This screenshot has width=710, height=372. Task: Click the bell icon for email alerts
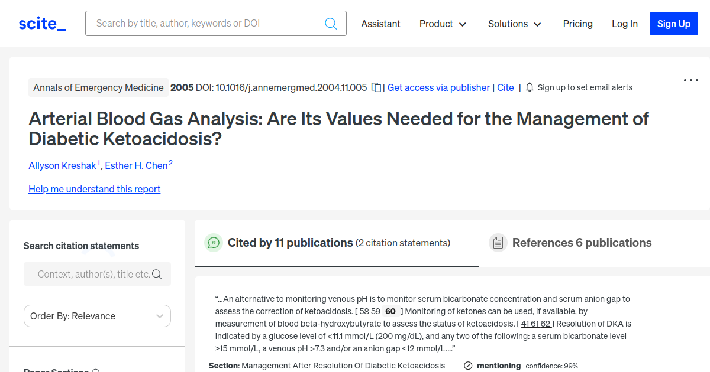tap(530, 87)
